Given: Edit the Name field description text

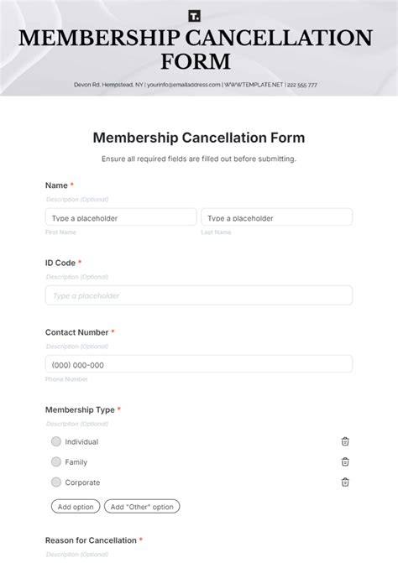Looking at the screenshot, I should point(77,200).
